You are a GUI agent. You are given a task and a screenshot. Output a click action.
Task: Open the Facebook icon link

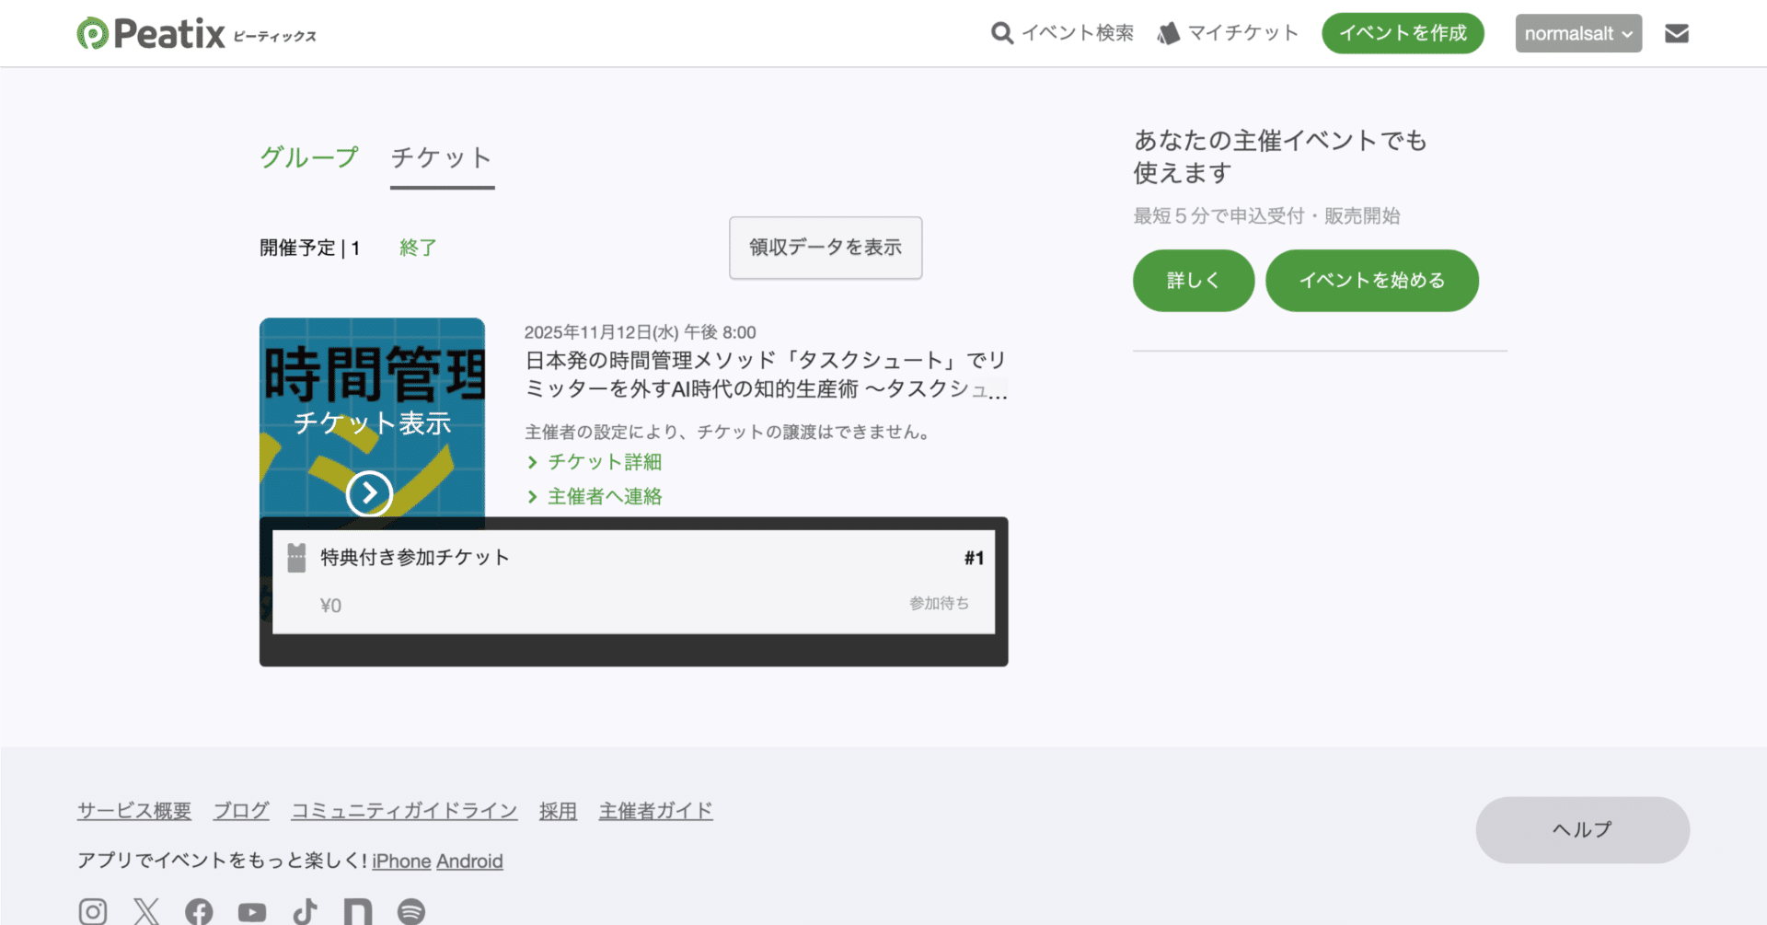(x=199, y=911)
